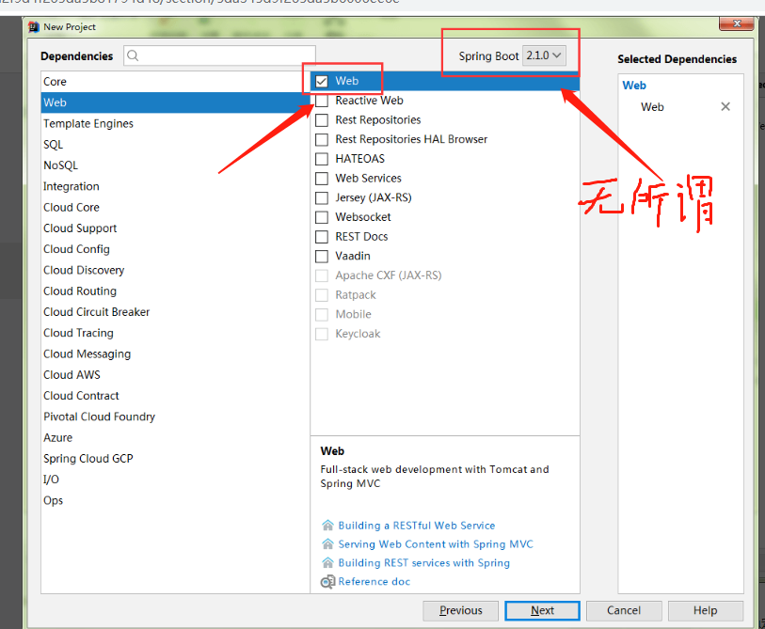Enable the HATEOAS dependency checkbox
Image resolution: width=765 pixels, height=629 pixels.
click(322, 159)
